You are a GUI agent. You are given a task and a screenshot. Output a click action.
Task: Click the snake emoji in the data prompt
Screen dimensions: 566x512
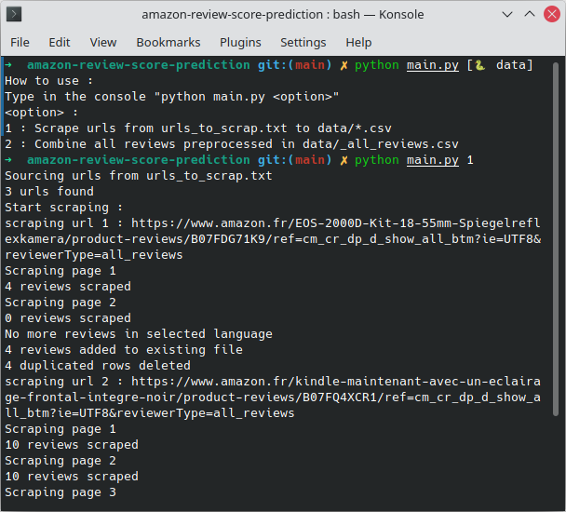pyautogui.click(x=479, y=65)
